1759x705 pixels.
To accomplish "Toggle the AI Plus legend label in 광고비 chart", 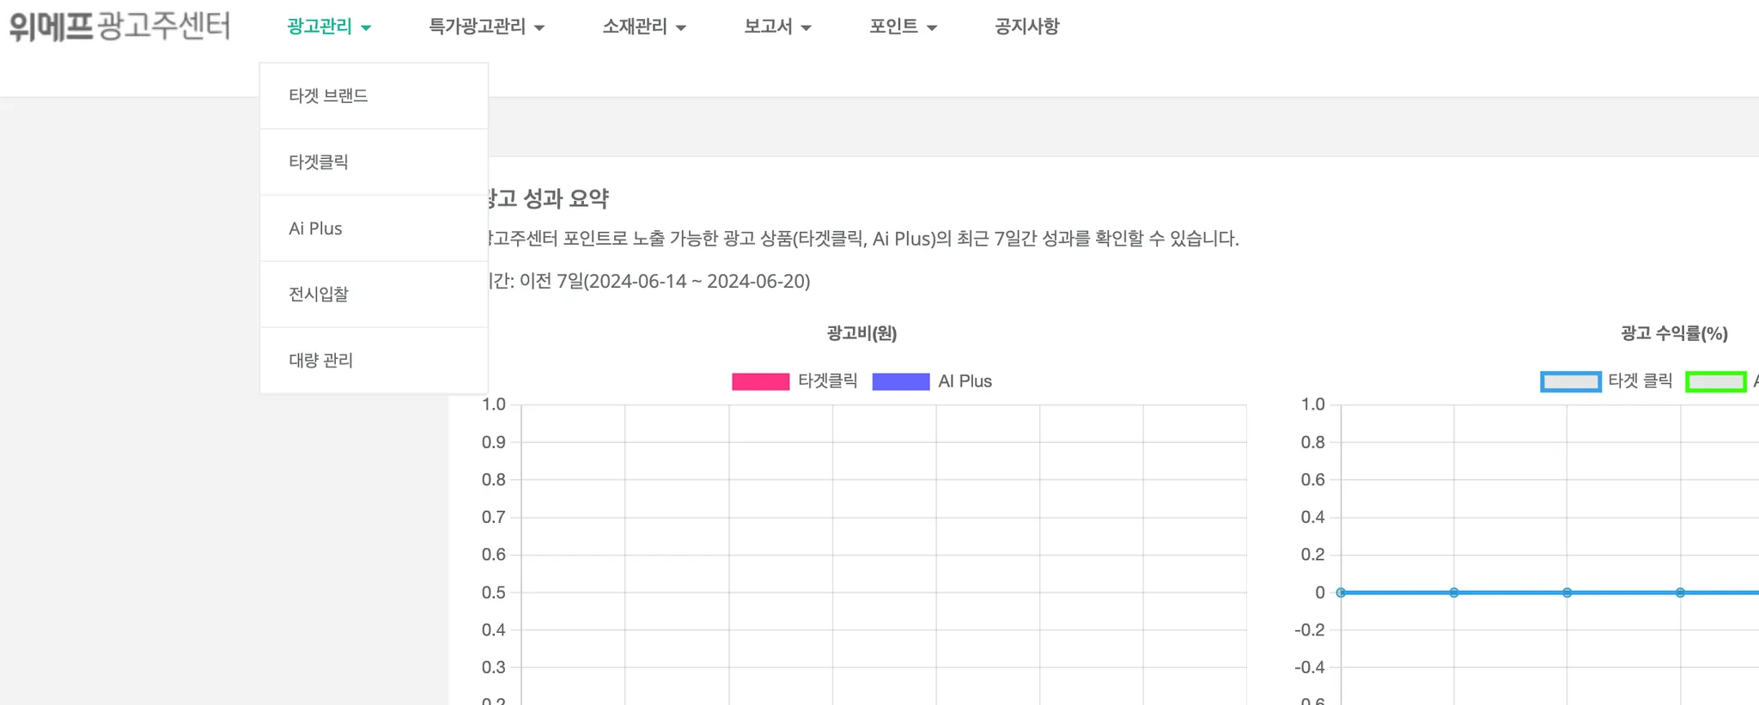I will (965, 381).
